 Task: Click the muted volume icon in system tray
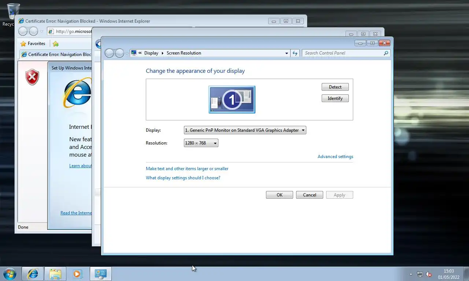pos(429,274)
